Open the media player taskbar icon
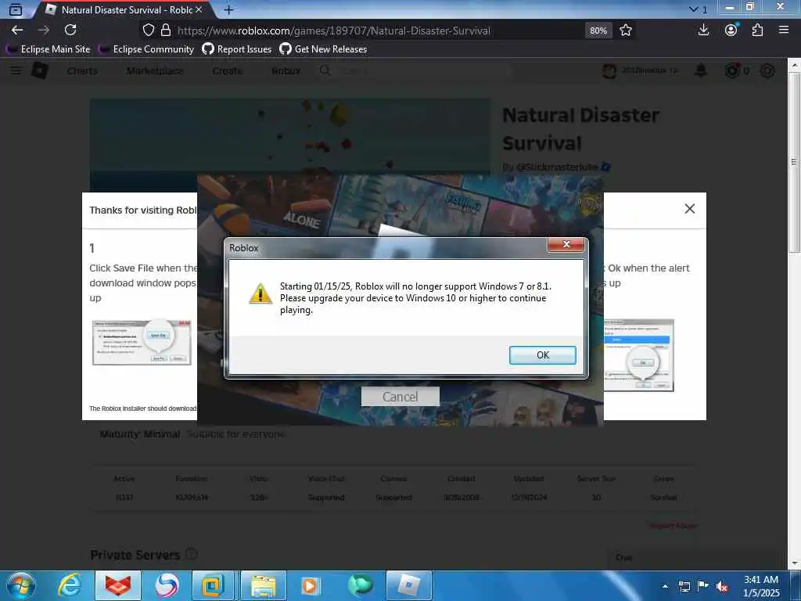 311,585
